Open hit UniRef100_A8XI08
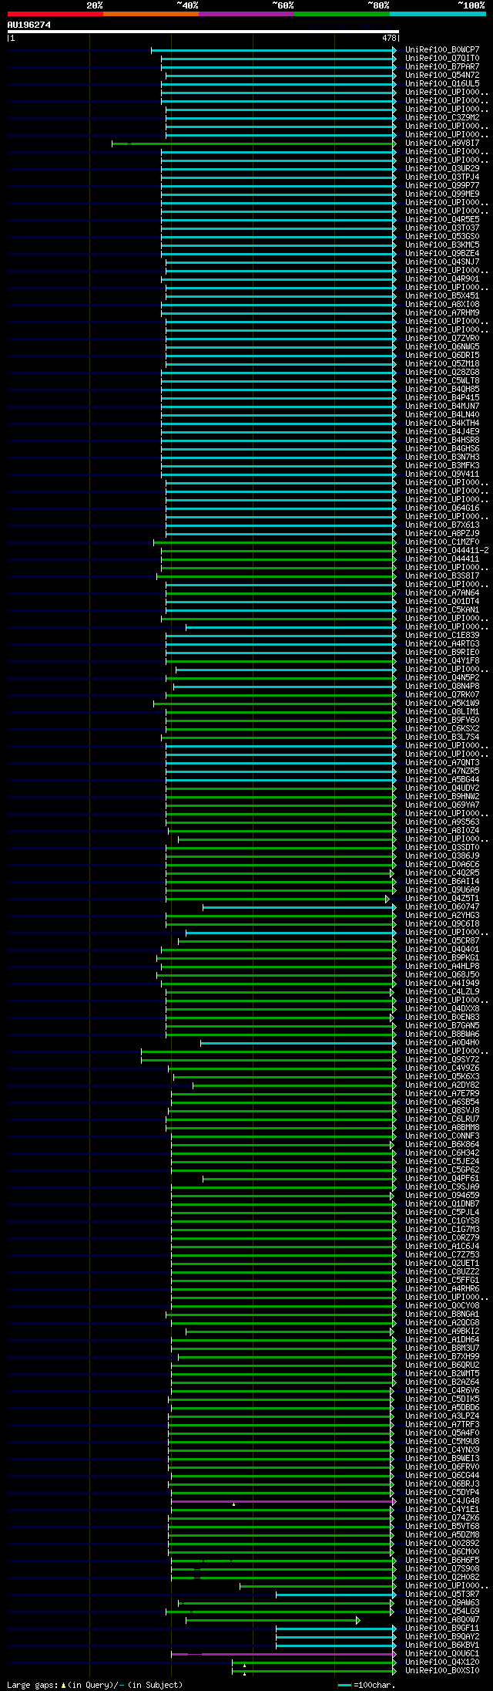 tap(442, 305)
